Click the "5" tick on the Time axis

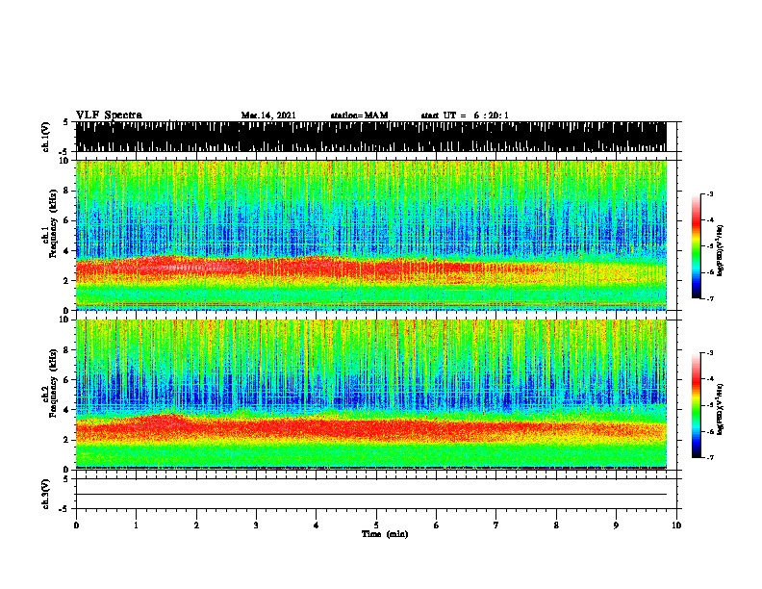[x=376, y=525]
